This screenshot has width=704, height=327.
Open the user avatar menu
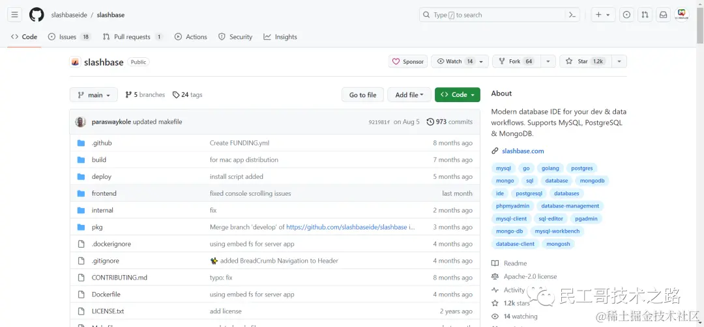pyautogui.click(x=682, y=14)
